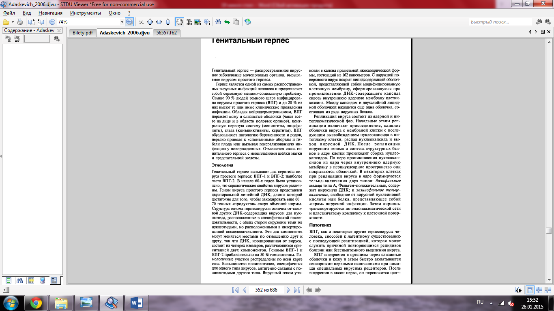Click the contents panel filter field
The image size is (554, 311).
[x=37, y=39]
